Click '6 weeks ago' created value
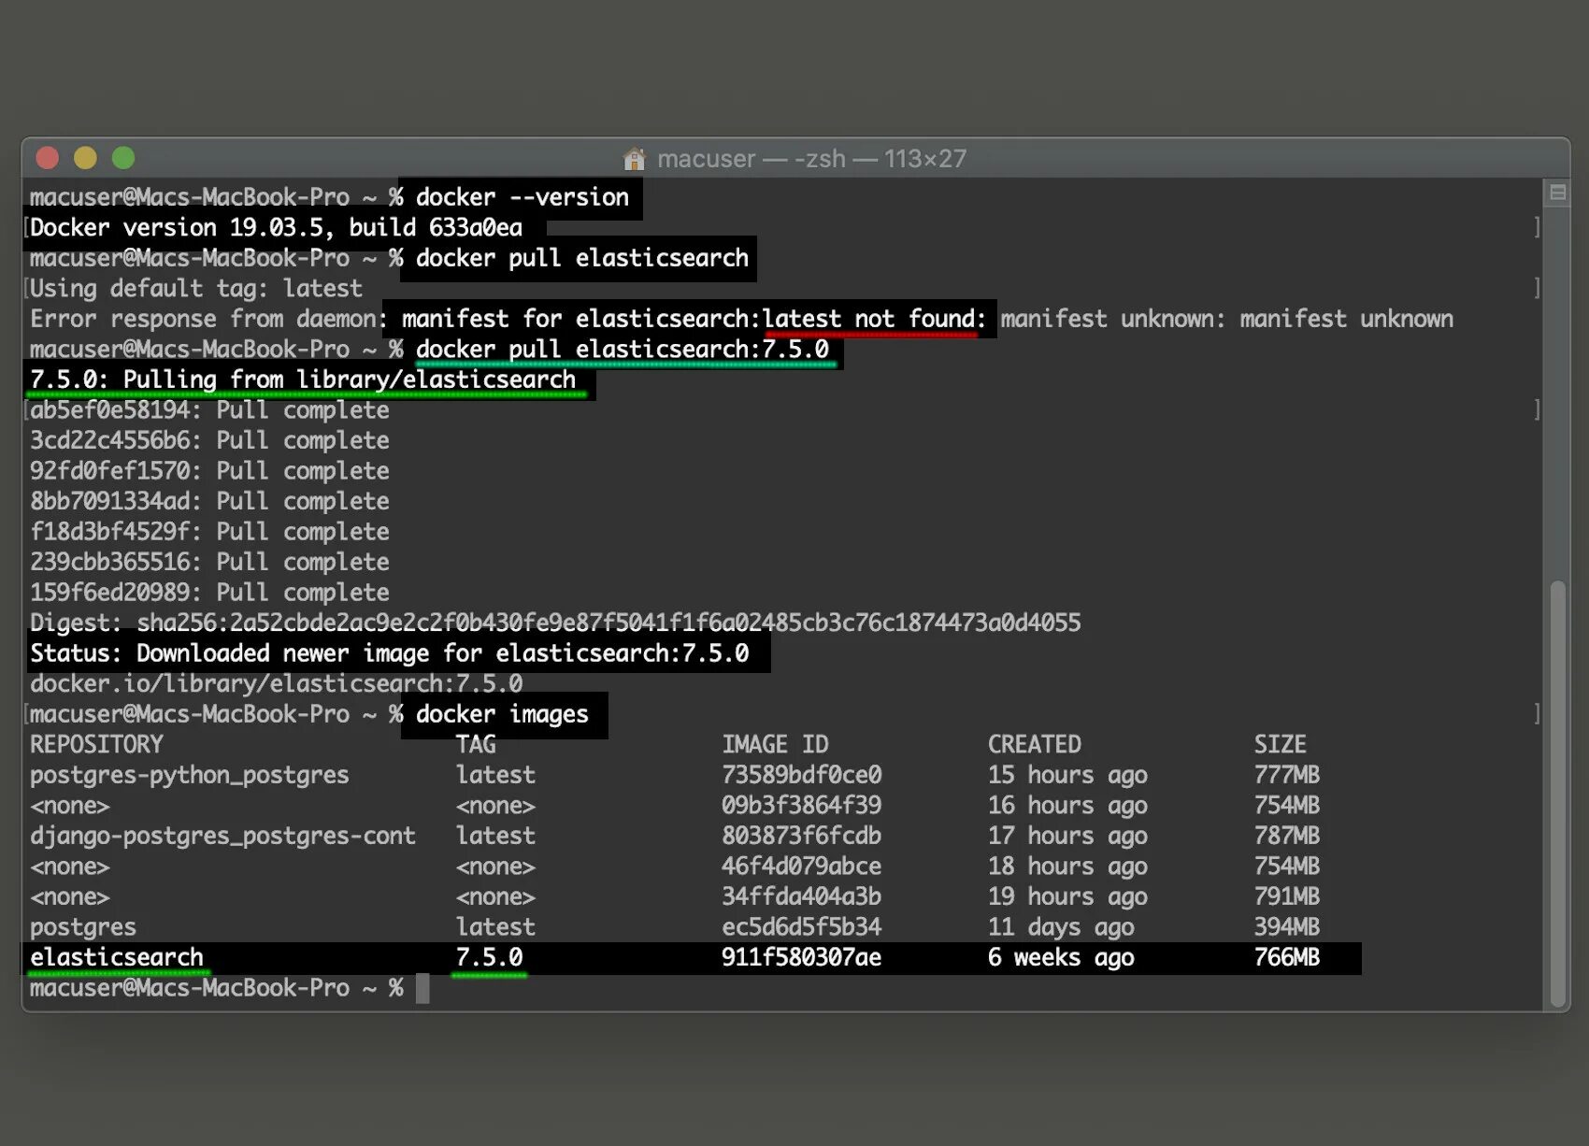1589x1146 pixels. [1061, 957]
